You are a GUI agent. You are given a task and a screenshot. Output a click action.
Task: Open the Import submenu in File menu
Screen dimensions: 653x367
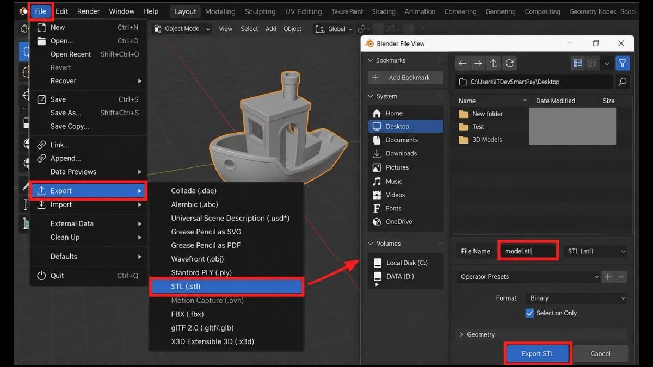88,204
